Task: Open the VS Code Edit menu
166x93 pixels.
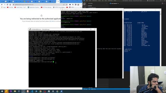Action: pos(90,1)
